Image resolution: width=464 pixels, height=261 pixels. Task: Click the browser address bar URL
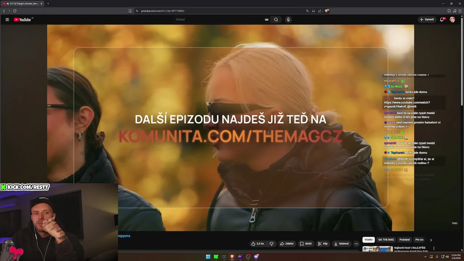[162, 11]
